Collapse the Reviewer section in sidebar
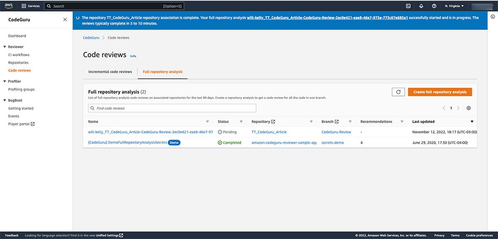This screenshot has height=239, width=498. tap(5, 47)
